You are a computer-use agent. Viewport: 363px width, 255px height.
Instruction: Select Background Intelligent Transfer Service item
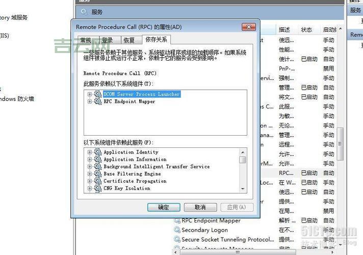(157, 167)
